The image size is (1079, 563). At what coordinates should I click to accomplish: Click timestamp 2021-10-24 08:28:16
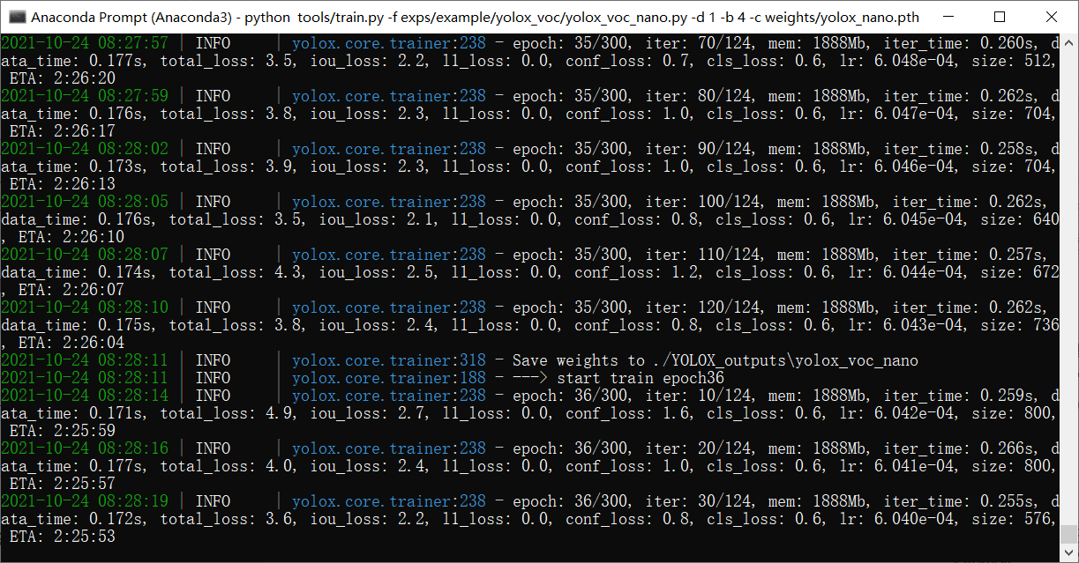(85, 448)
